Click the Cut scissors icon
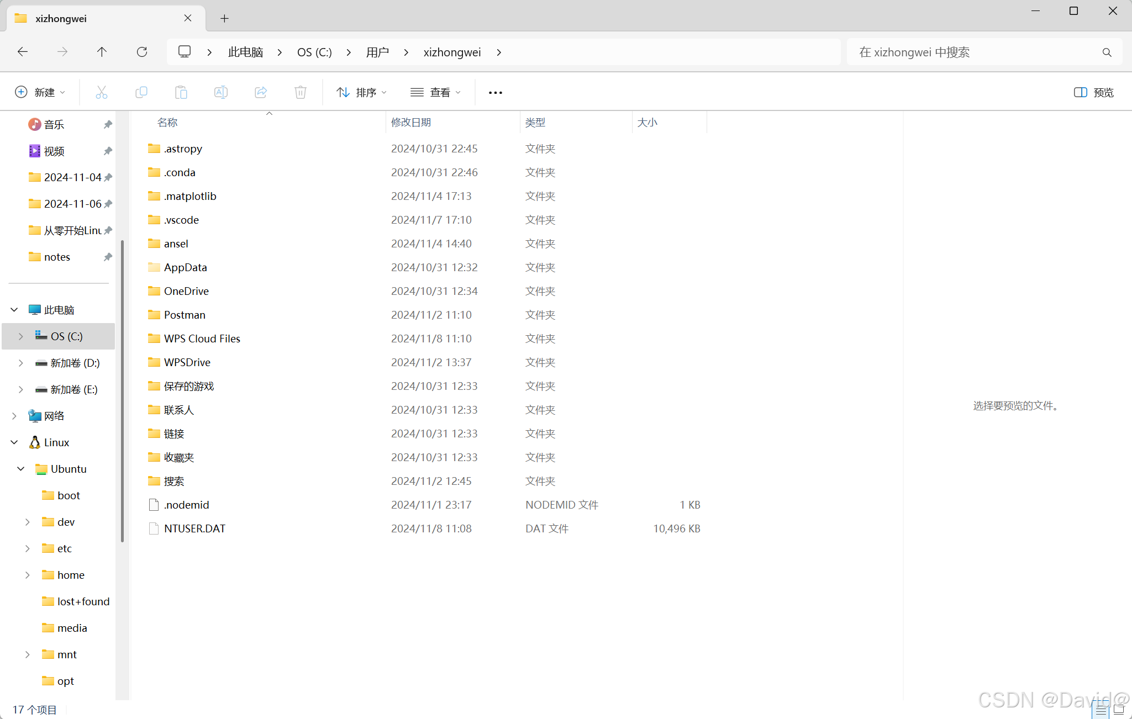1132x719 pixels. pyautogui.click(x=101, y=92)
